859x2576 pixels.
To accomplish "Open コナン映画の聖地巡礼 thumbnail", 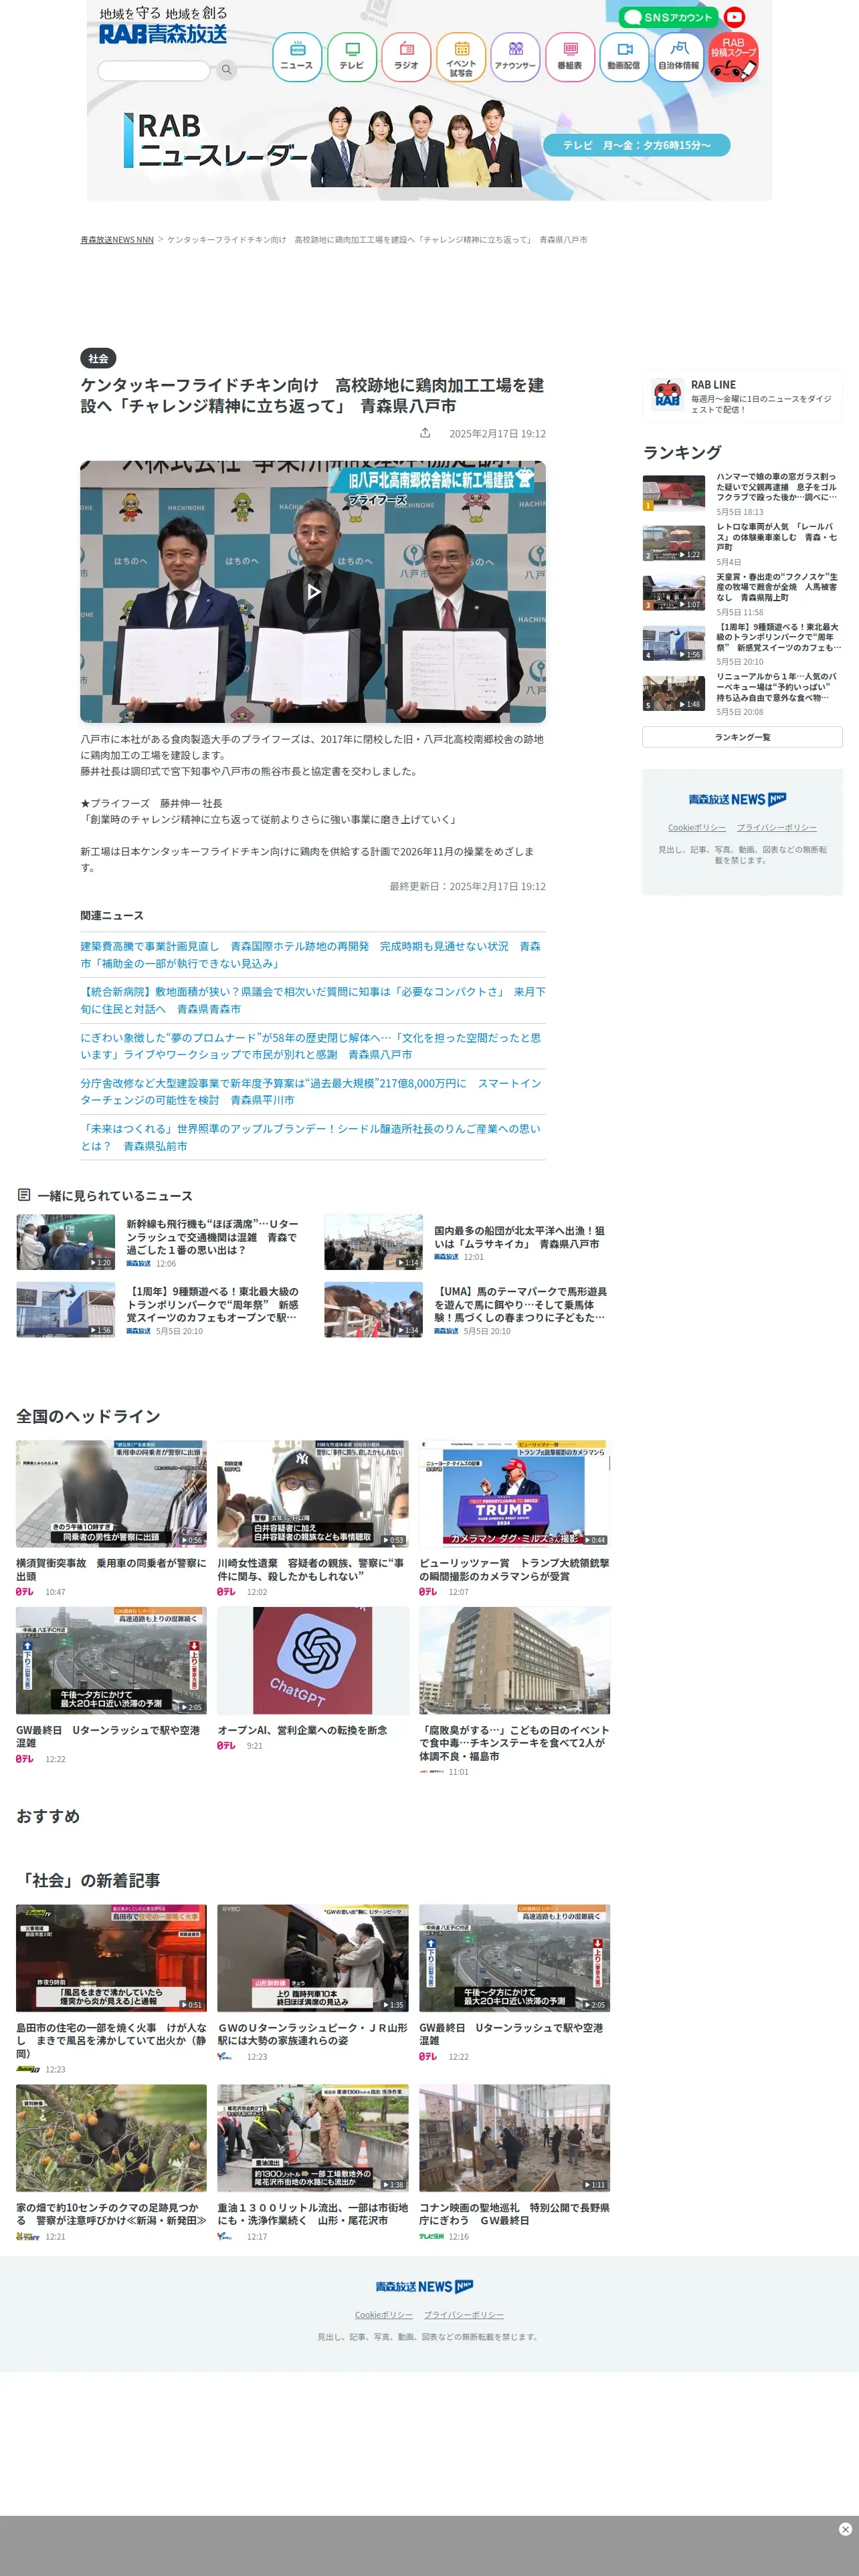I will (514, 2138).
